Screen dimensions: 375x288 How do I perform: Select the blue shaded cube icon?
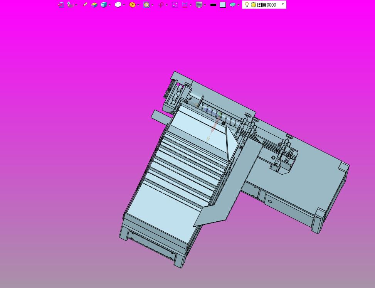click(104, 5)
